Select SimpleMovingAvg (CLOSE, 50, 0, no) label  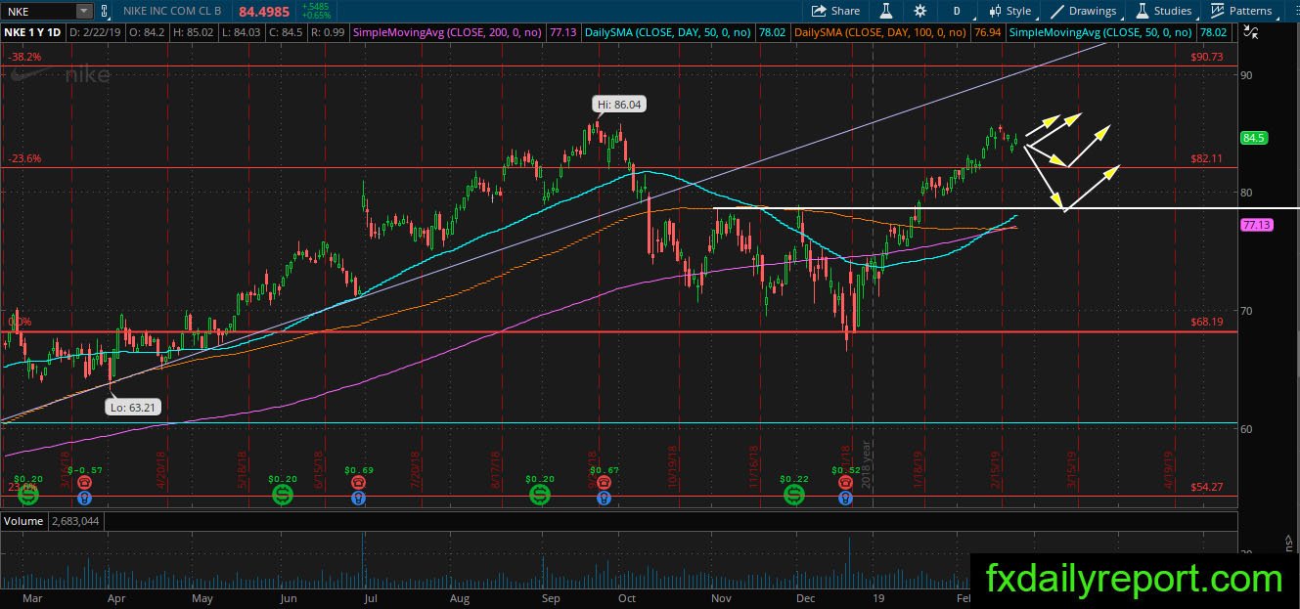click(x=1100, y=33)
